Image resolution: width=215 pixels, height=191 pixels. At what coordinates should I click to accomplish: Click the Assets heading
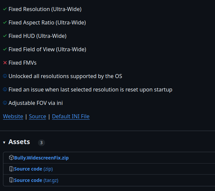19,142
